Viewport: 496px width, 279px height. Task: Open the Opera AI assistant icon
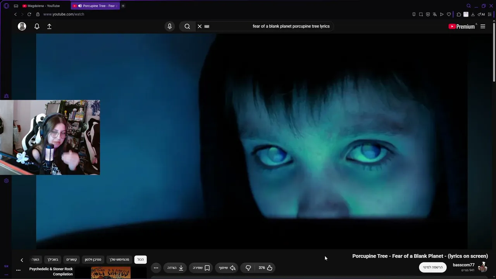click(x=481, y=14)
